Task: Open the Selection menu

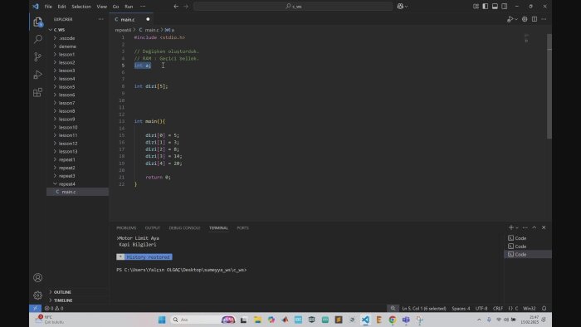Action: [x=81, y=7]
